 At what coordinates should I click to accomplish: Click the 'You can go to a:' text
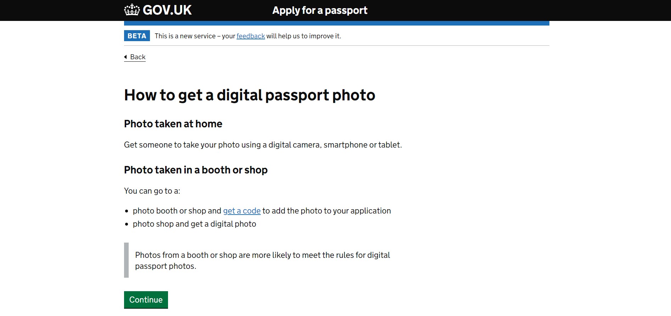(152, 191)
